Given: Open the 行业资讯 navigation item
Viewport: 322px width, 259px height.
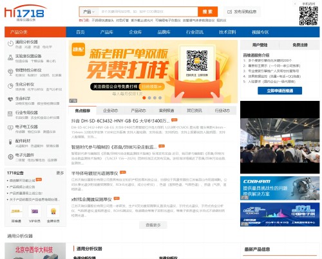Looking at the screenshot, I should tap(194, 32).
